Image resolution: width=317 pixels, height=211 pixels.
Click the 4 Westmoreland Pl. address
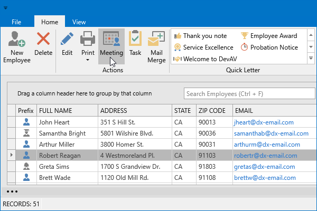tap(127, 156)
